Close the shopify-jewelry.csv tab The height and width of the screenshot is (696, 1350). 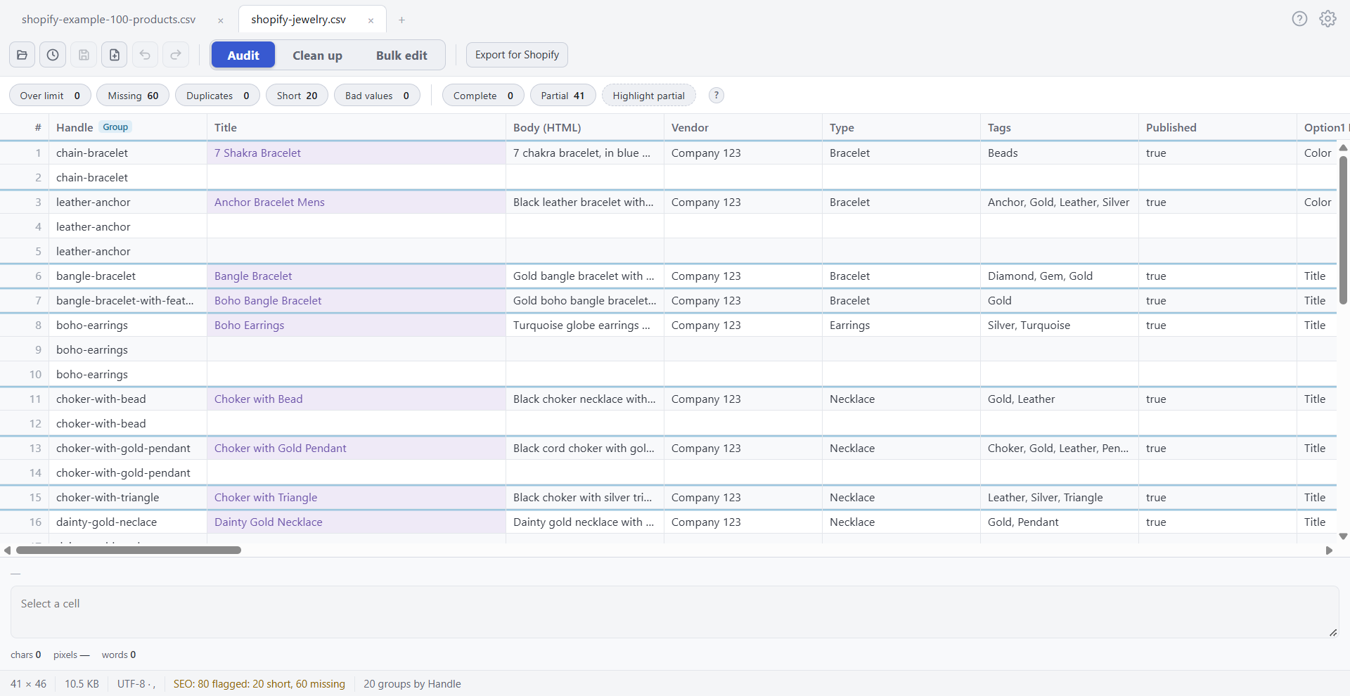[x=371, y=20]
